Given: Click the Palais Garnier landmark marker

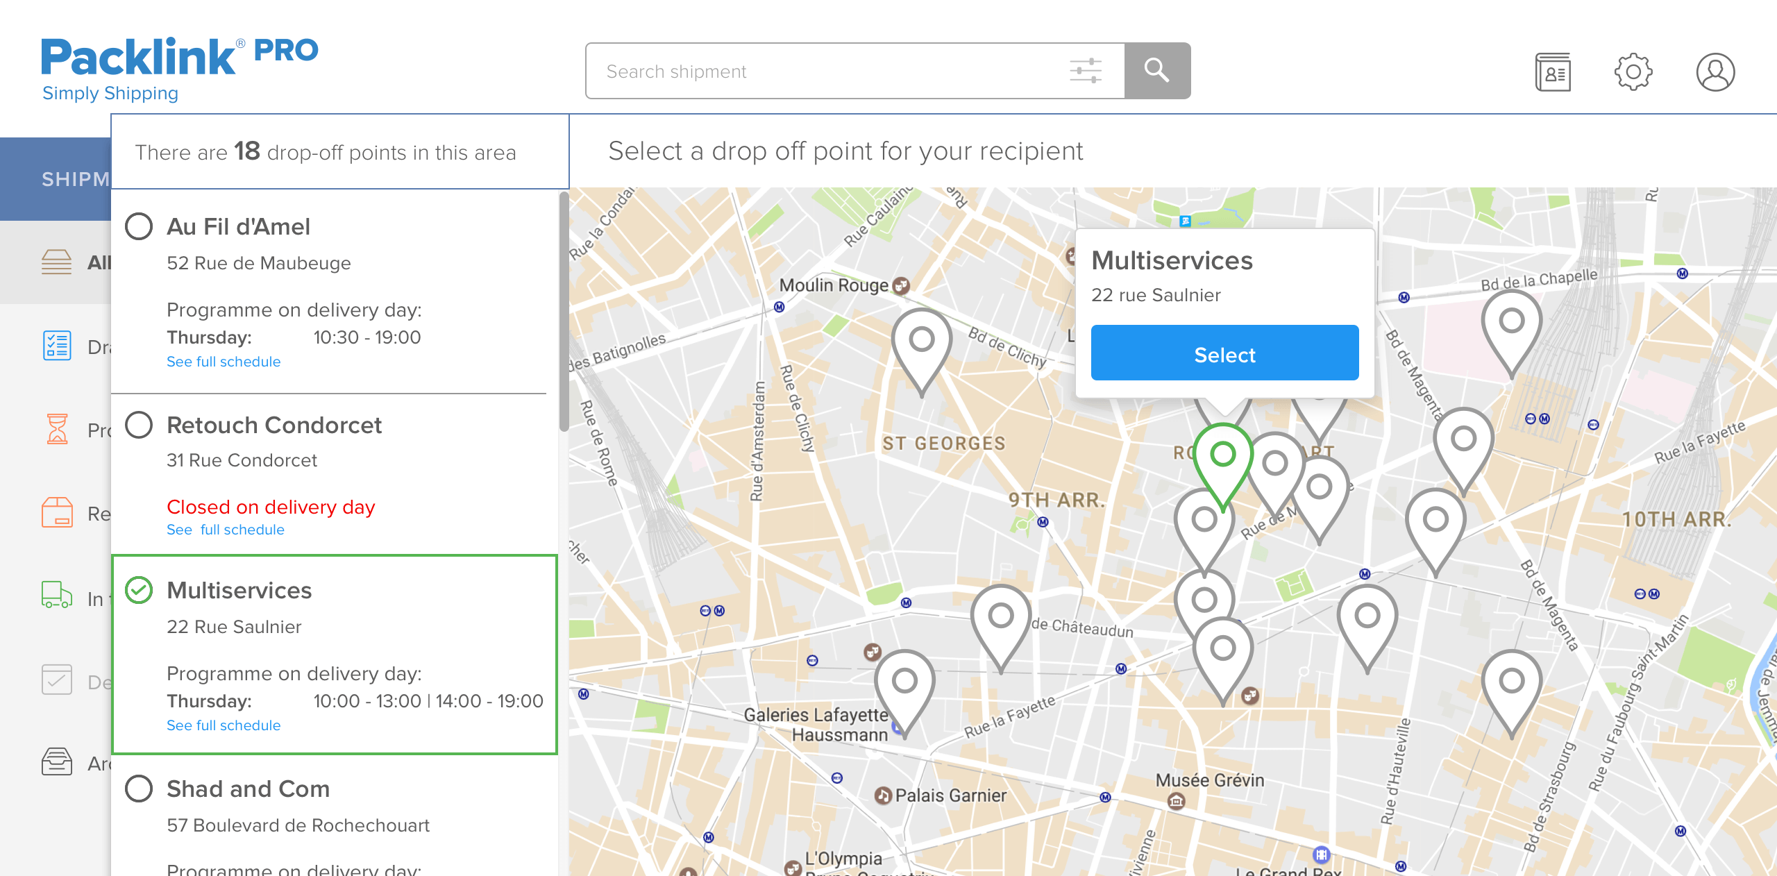Looking at the screenshot, I should [x=883, y=795].
